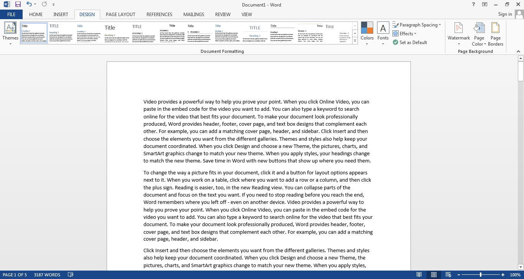Collapse the ribbon using the chevron
Screen dimensions: 524x279
tap(519, 51)
